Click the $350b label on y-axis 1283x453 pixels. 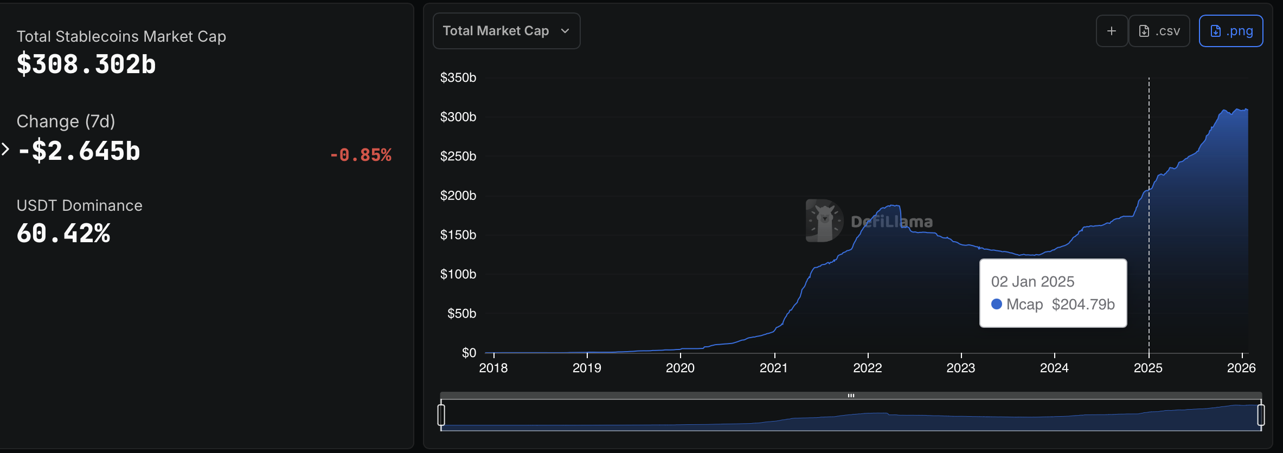[x=458, y=77]
